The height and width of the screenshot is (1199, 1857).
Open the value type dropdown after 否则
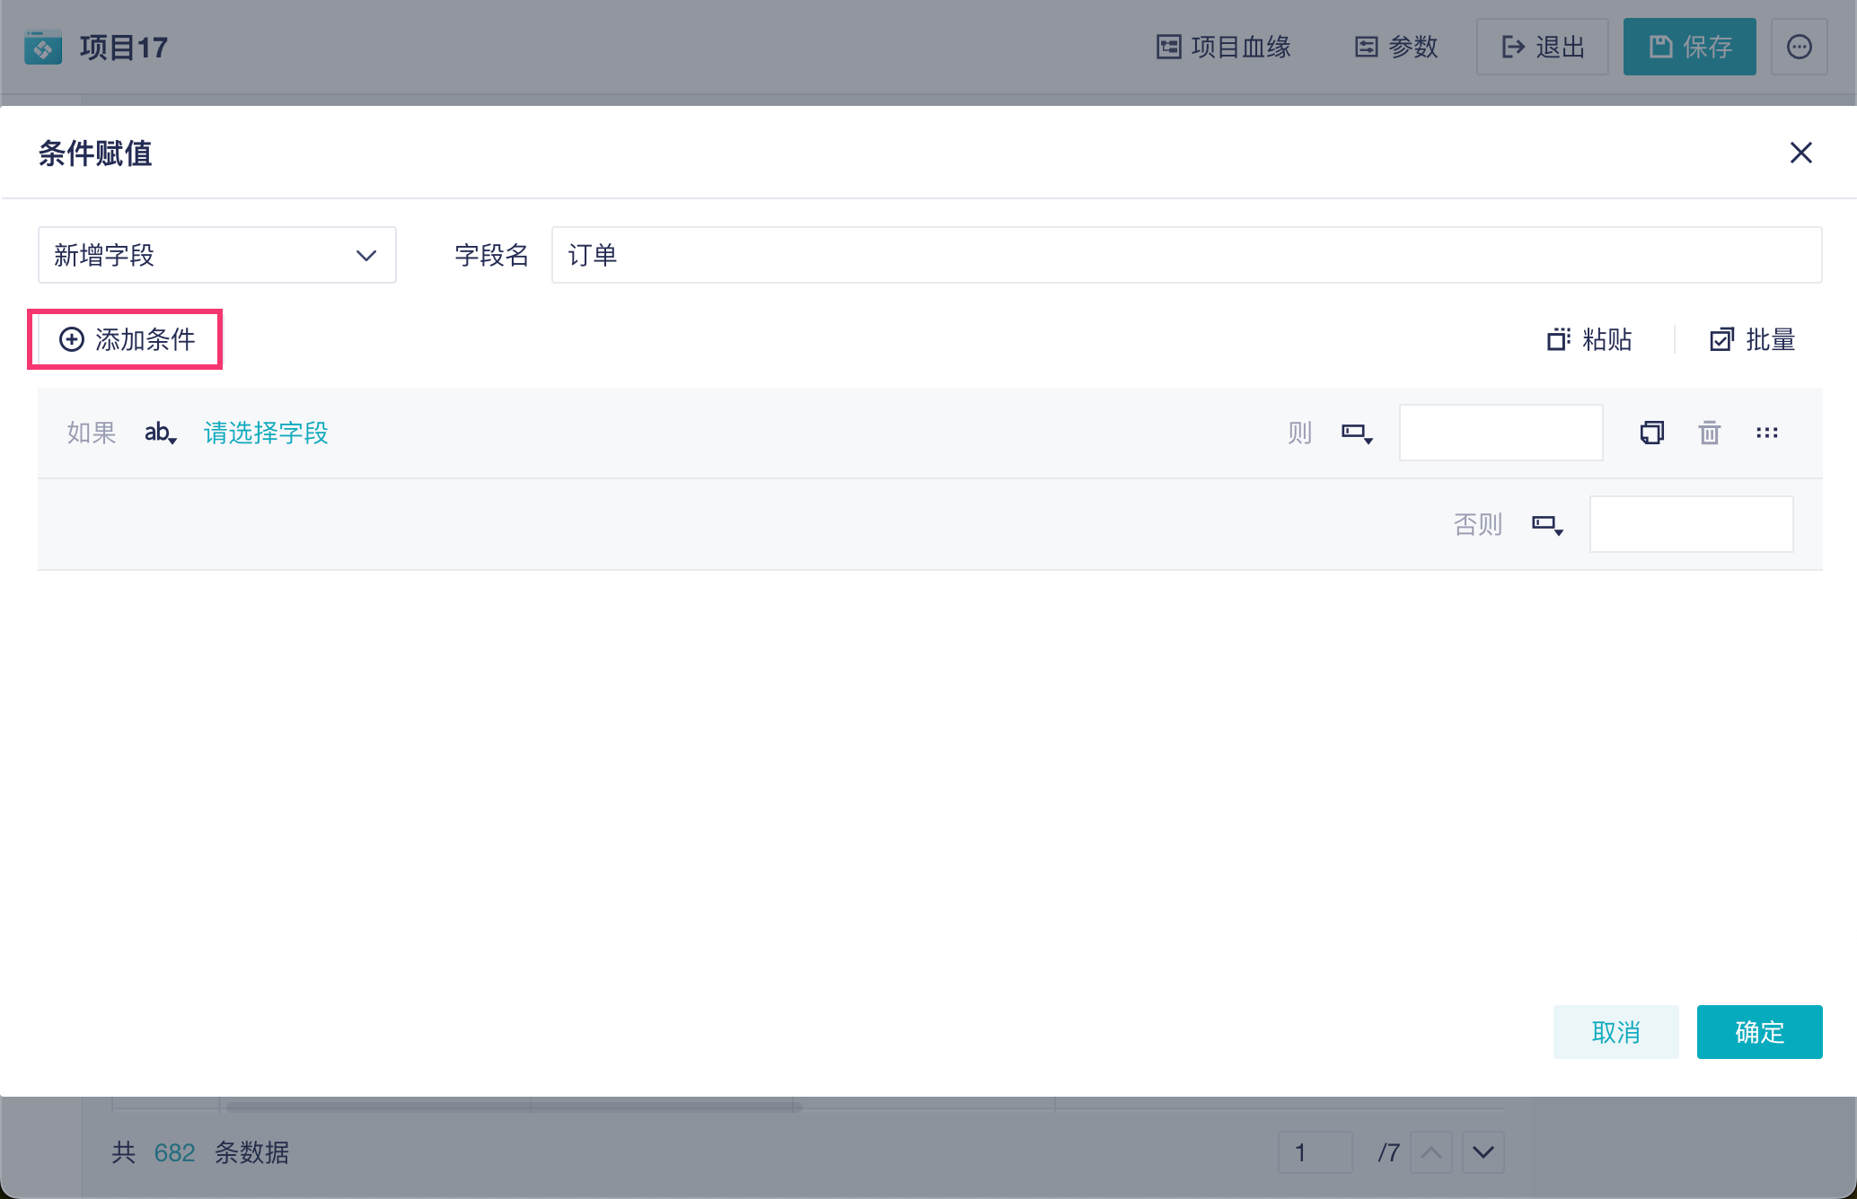1546,524
